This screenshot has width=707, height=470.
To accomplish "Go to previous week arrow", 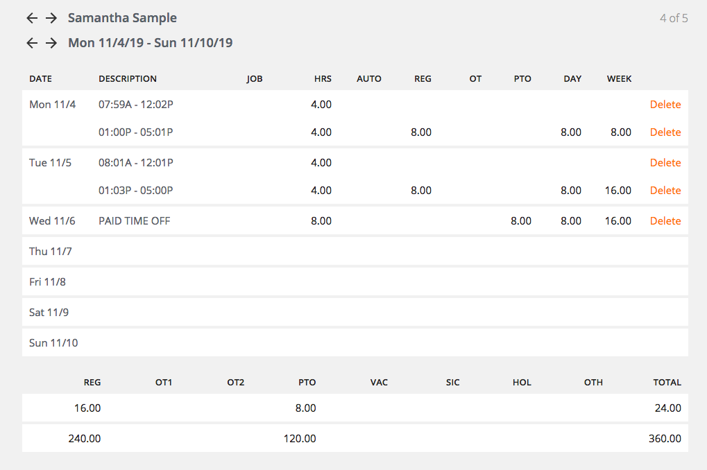I will click(x=32, y=43).
